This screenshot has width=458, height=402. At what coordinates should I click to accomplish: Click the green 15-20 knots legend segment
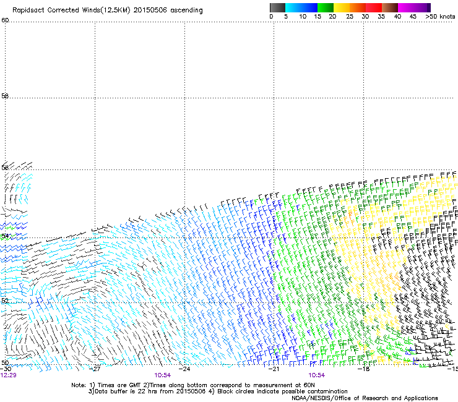coord(326,7)
